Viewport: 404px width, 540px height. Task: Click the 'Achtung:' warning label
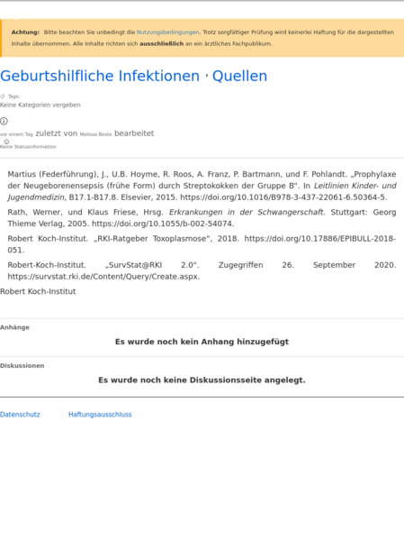(x=25, y=32)
